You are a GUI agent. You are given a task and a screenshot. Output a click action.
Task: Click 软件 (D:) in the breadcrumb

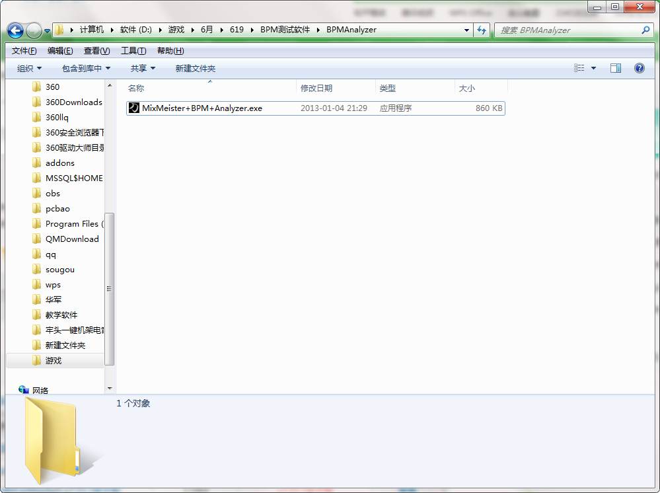[x=136, y=30]
